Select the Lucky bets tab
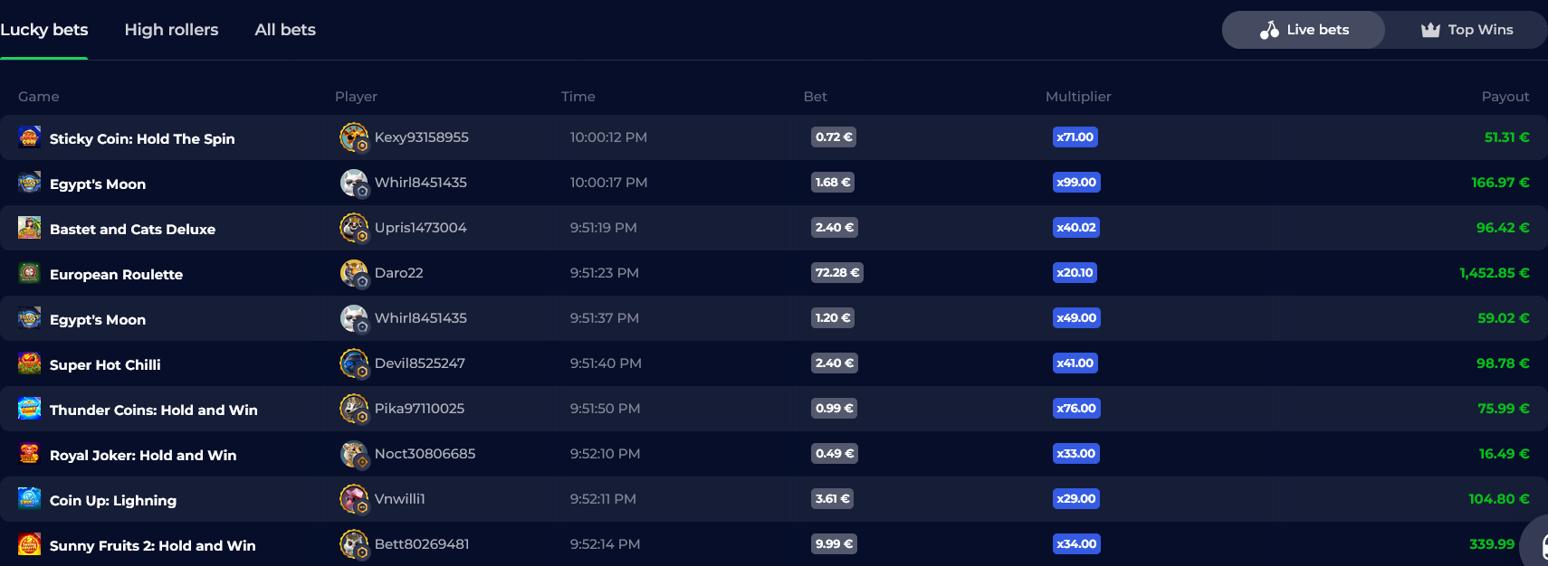The image size is (1548, 566). [43, 30]
